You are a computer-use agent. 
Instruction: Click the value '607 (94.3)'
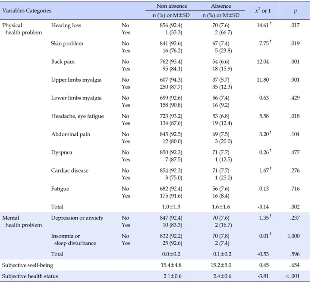(171, 80)
